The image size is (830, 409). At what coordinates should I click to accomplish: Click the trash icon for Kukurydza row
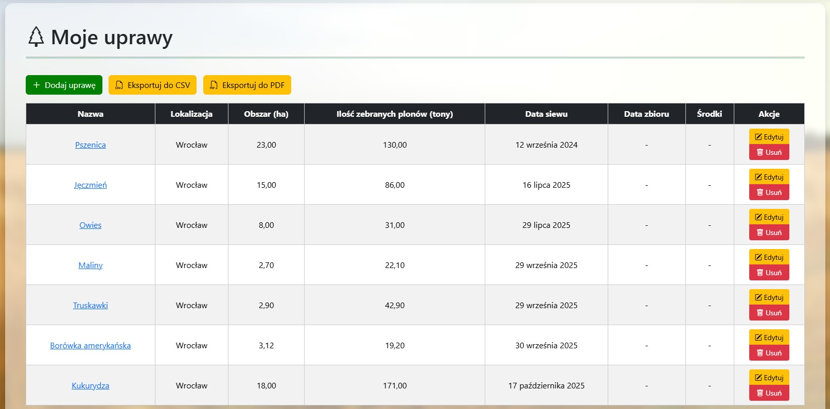[760, 393]
